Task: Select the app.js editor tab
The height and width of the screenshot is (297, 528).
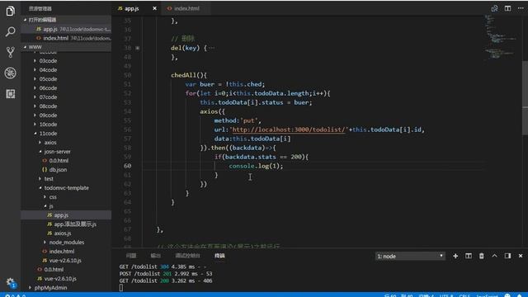Action: [x=132, y=8]
